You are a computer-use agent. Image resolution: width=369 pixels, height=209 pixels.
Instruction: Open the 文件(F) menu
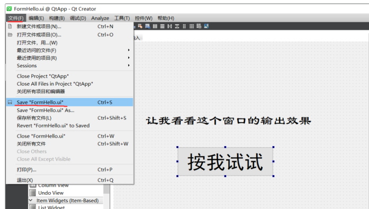point(16,18)
